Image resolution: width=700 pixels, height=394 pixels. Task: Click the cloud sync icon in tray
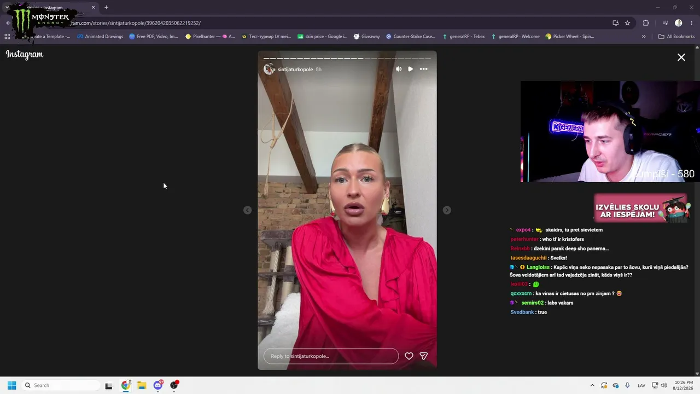pyautogui.click(x=616, y=385)
